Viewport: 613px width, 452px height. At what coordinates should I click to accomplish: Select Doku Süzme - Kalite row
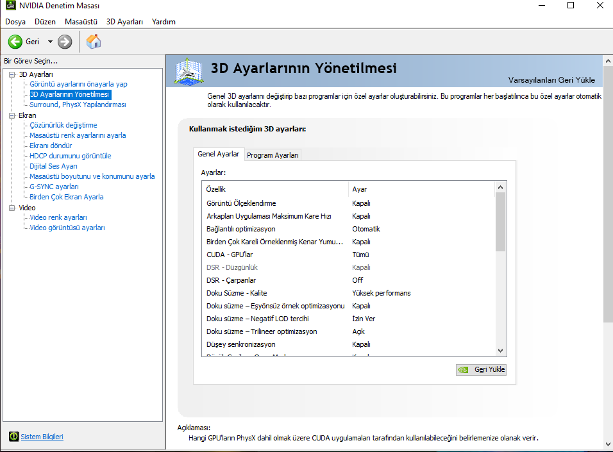pyautogui.click(x=348, y=293)
